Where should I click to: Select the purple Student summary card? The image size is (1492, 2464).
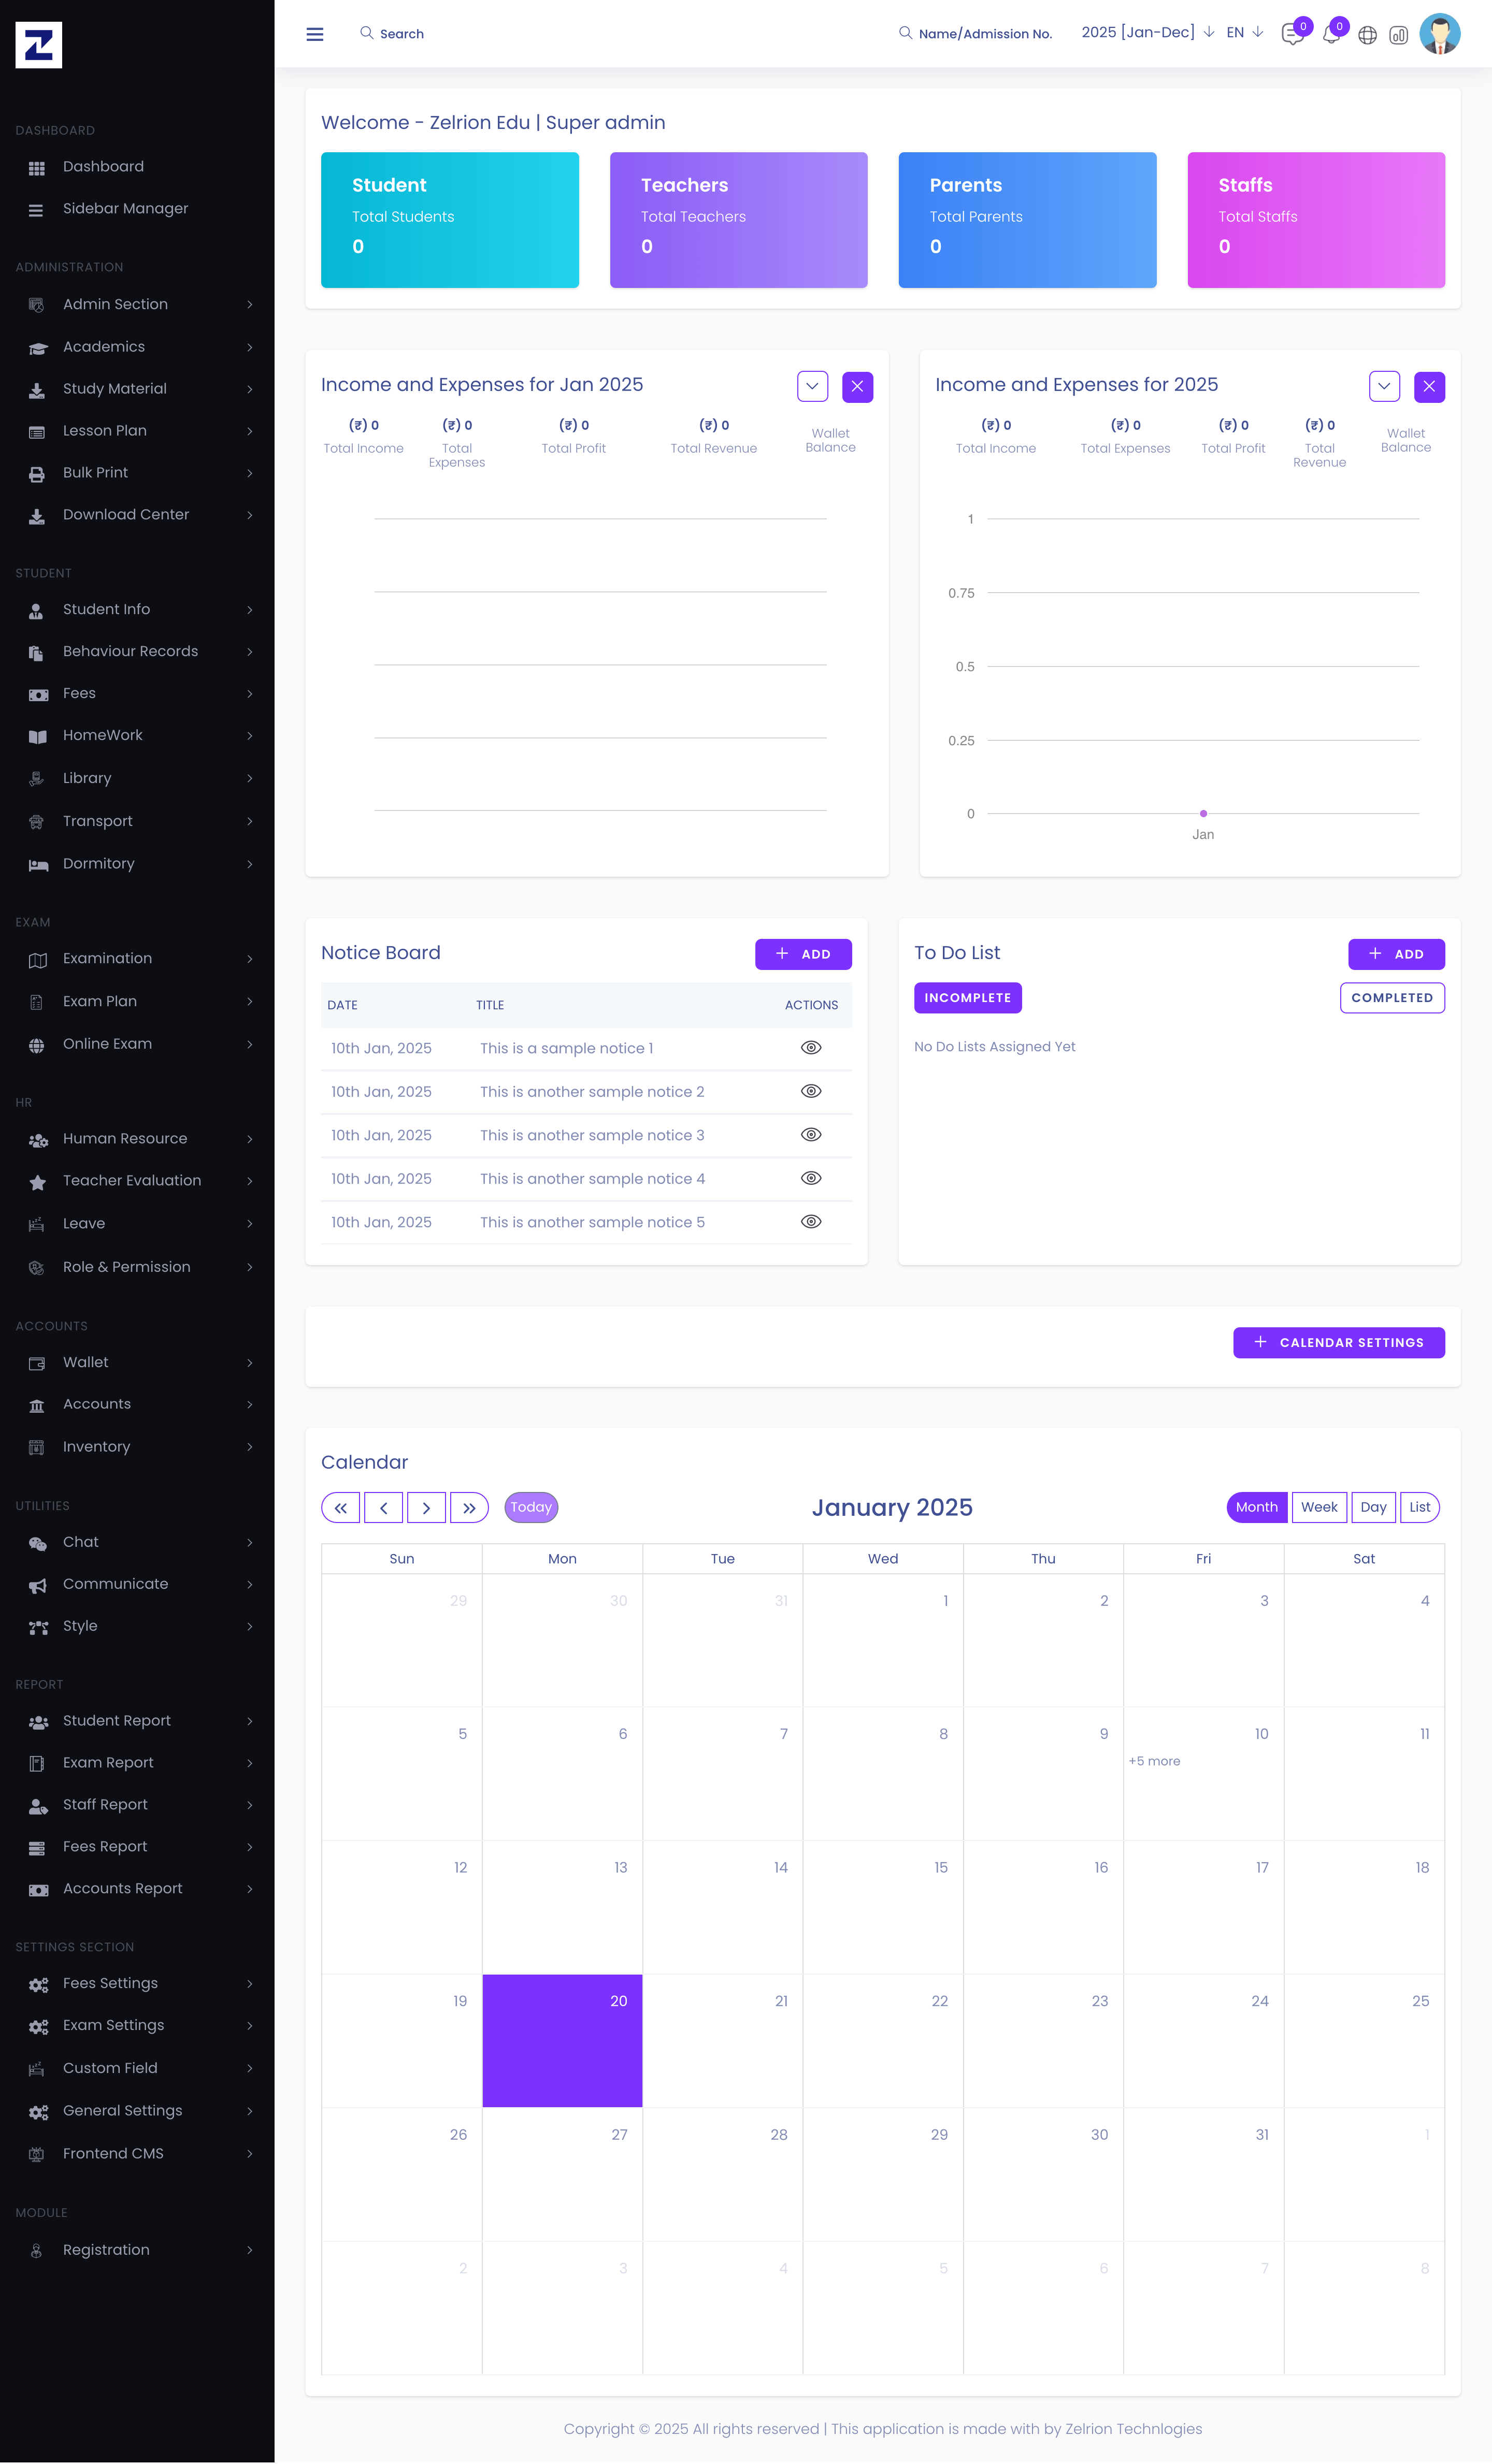(449, 220)
